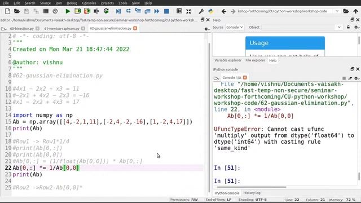Open IPython console tab browse dropdown

tap(216, 78)
